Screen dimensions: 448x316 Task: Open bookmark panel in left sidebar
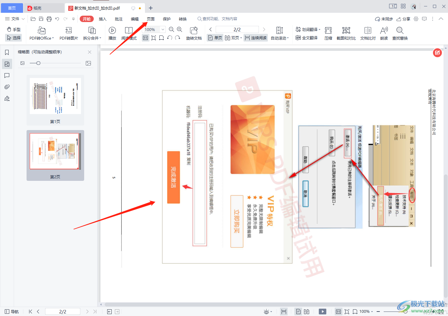[x=7, y=52]
